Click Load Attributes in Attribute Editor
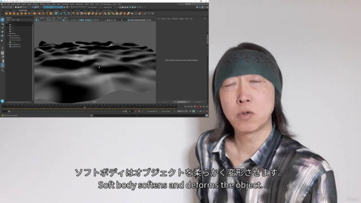 tap(182, 101)
